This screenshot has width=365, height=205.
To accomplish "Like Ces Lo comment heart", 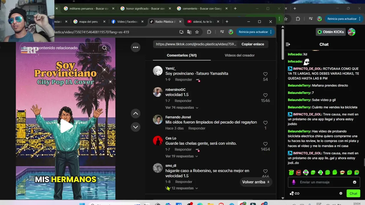I will (x=265, y=144).
